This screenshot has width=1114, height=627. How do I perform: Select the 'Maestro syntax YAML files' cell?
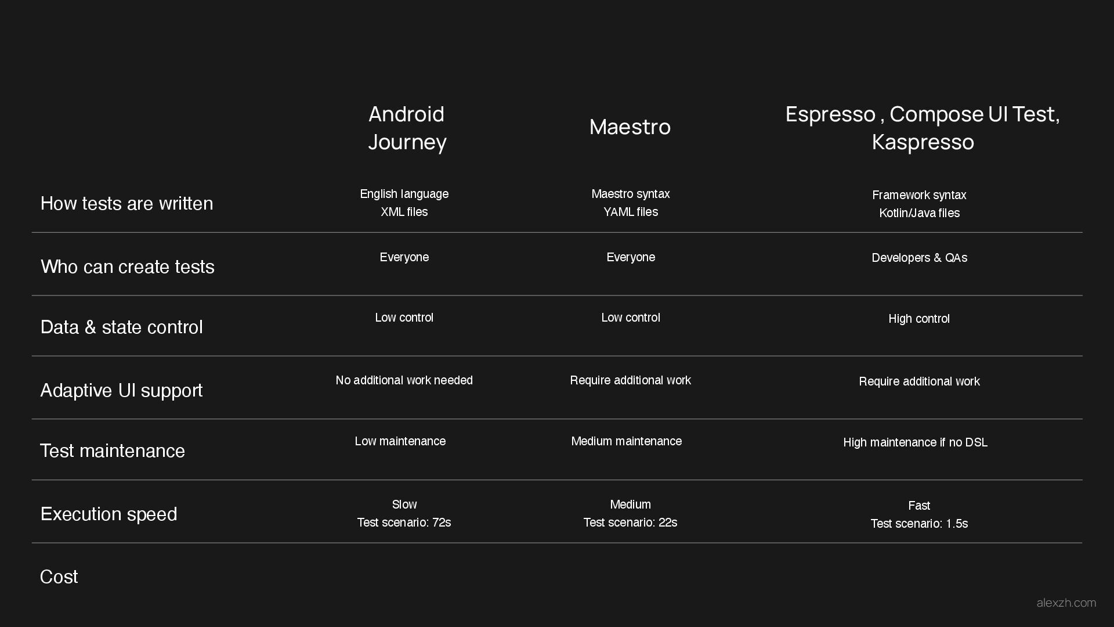point(631,203)
